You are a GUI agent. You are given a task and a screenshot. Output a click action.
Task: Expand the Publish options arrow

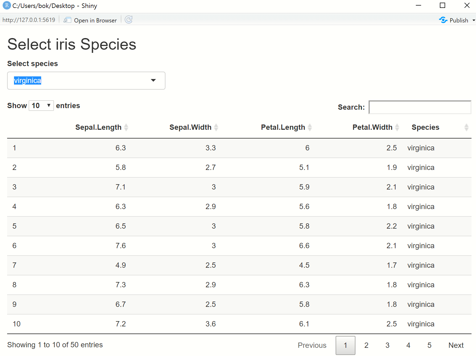[x=474, y=20]
